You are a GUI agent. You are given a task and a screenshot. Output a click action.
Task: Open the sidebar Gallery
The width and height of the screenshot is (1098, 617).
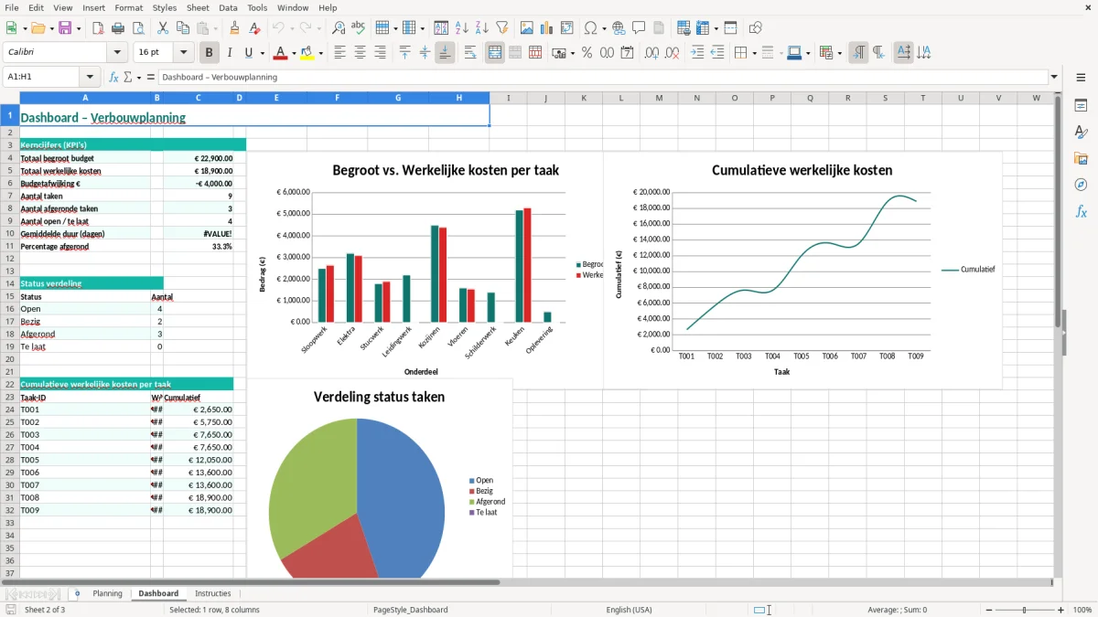[x=1081, y=159]
